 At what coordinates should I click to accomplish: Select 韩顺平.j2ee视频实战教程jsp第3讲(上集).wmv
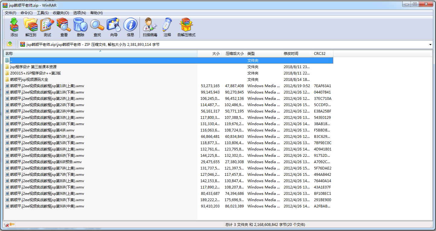[x=47, y=117]
